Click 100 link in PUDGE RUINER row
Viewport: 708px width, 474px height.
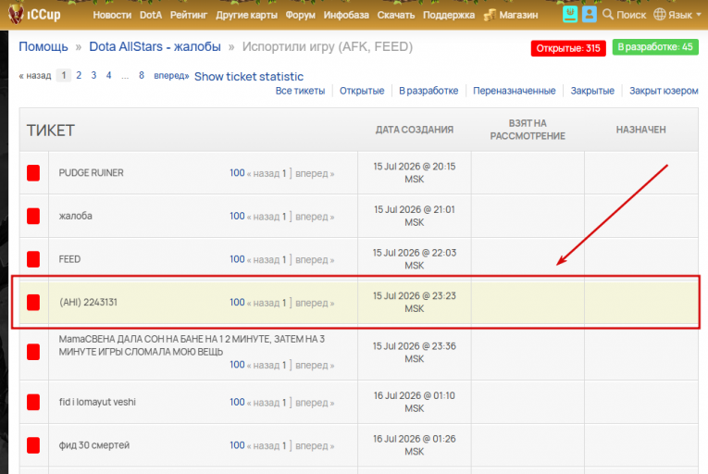(237, 172)
